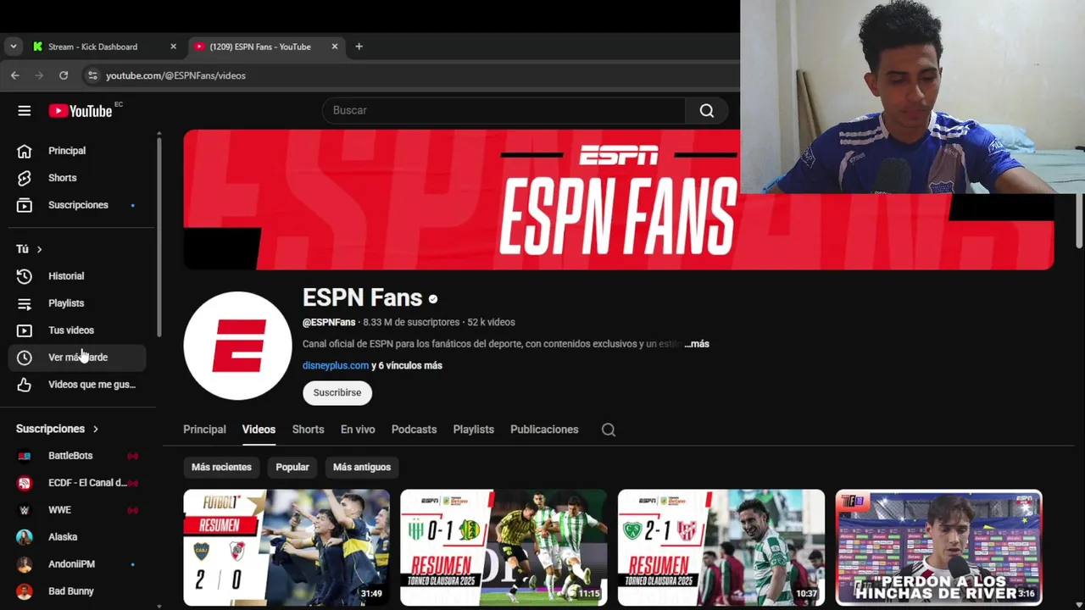Open the 2-1 Resumen Torneo Clausura video

tap(721, 547)
